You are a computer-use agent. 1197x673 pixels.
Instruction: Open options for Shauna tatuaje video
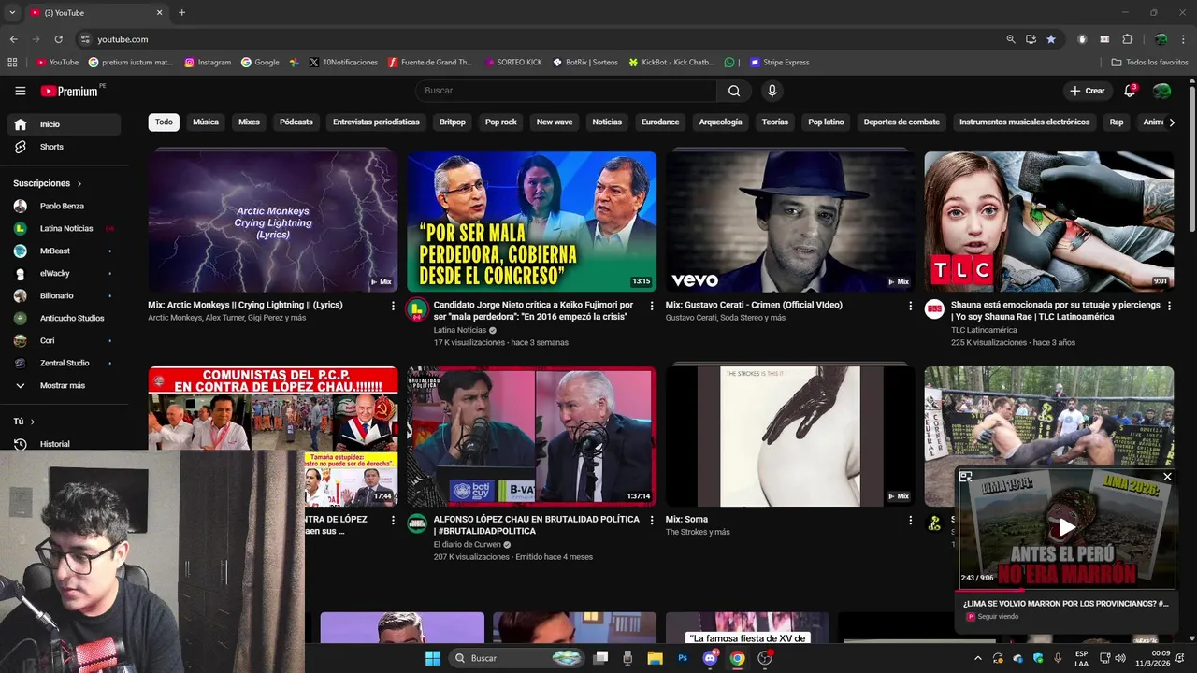click(1169, 306)
